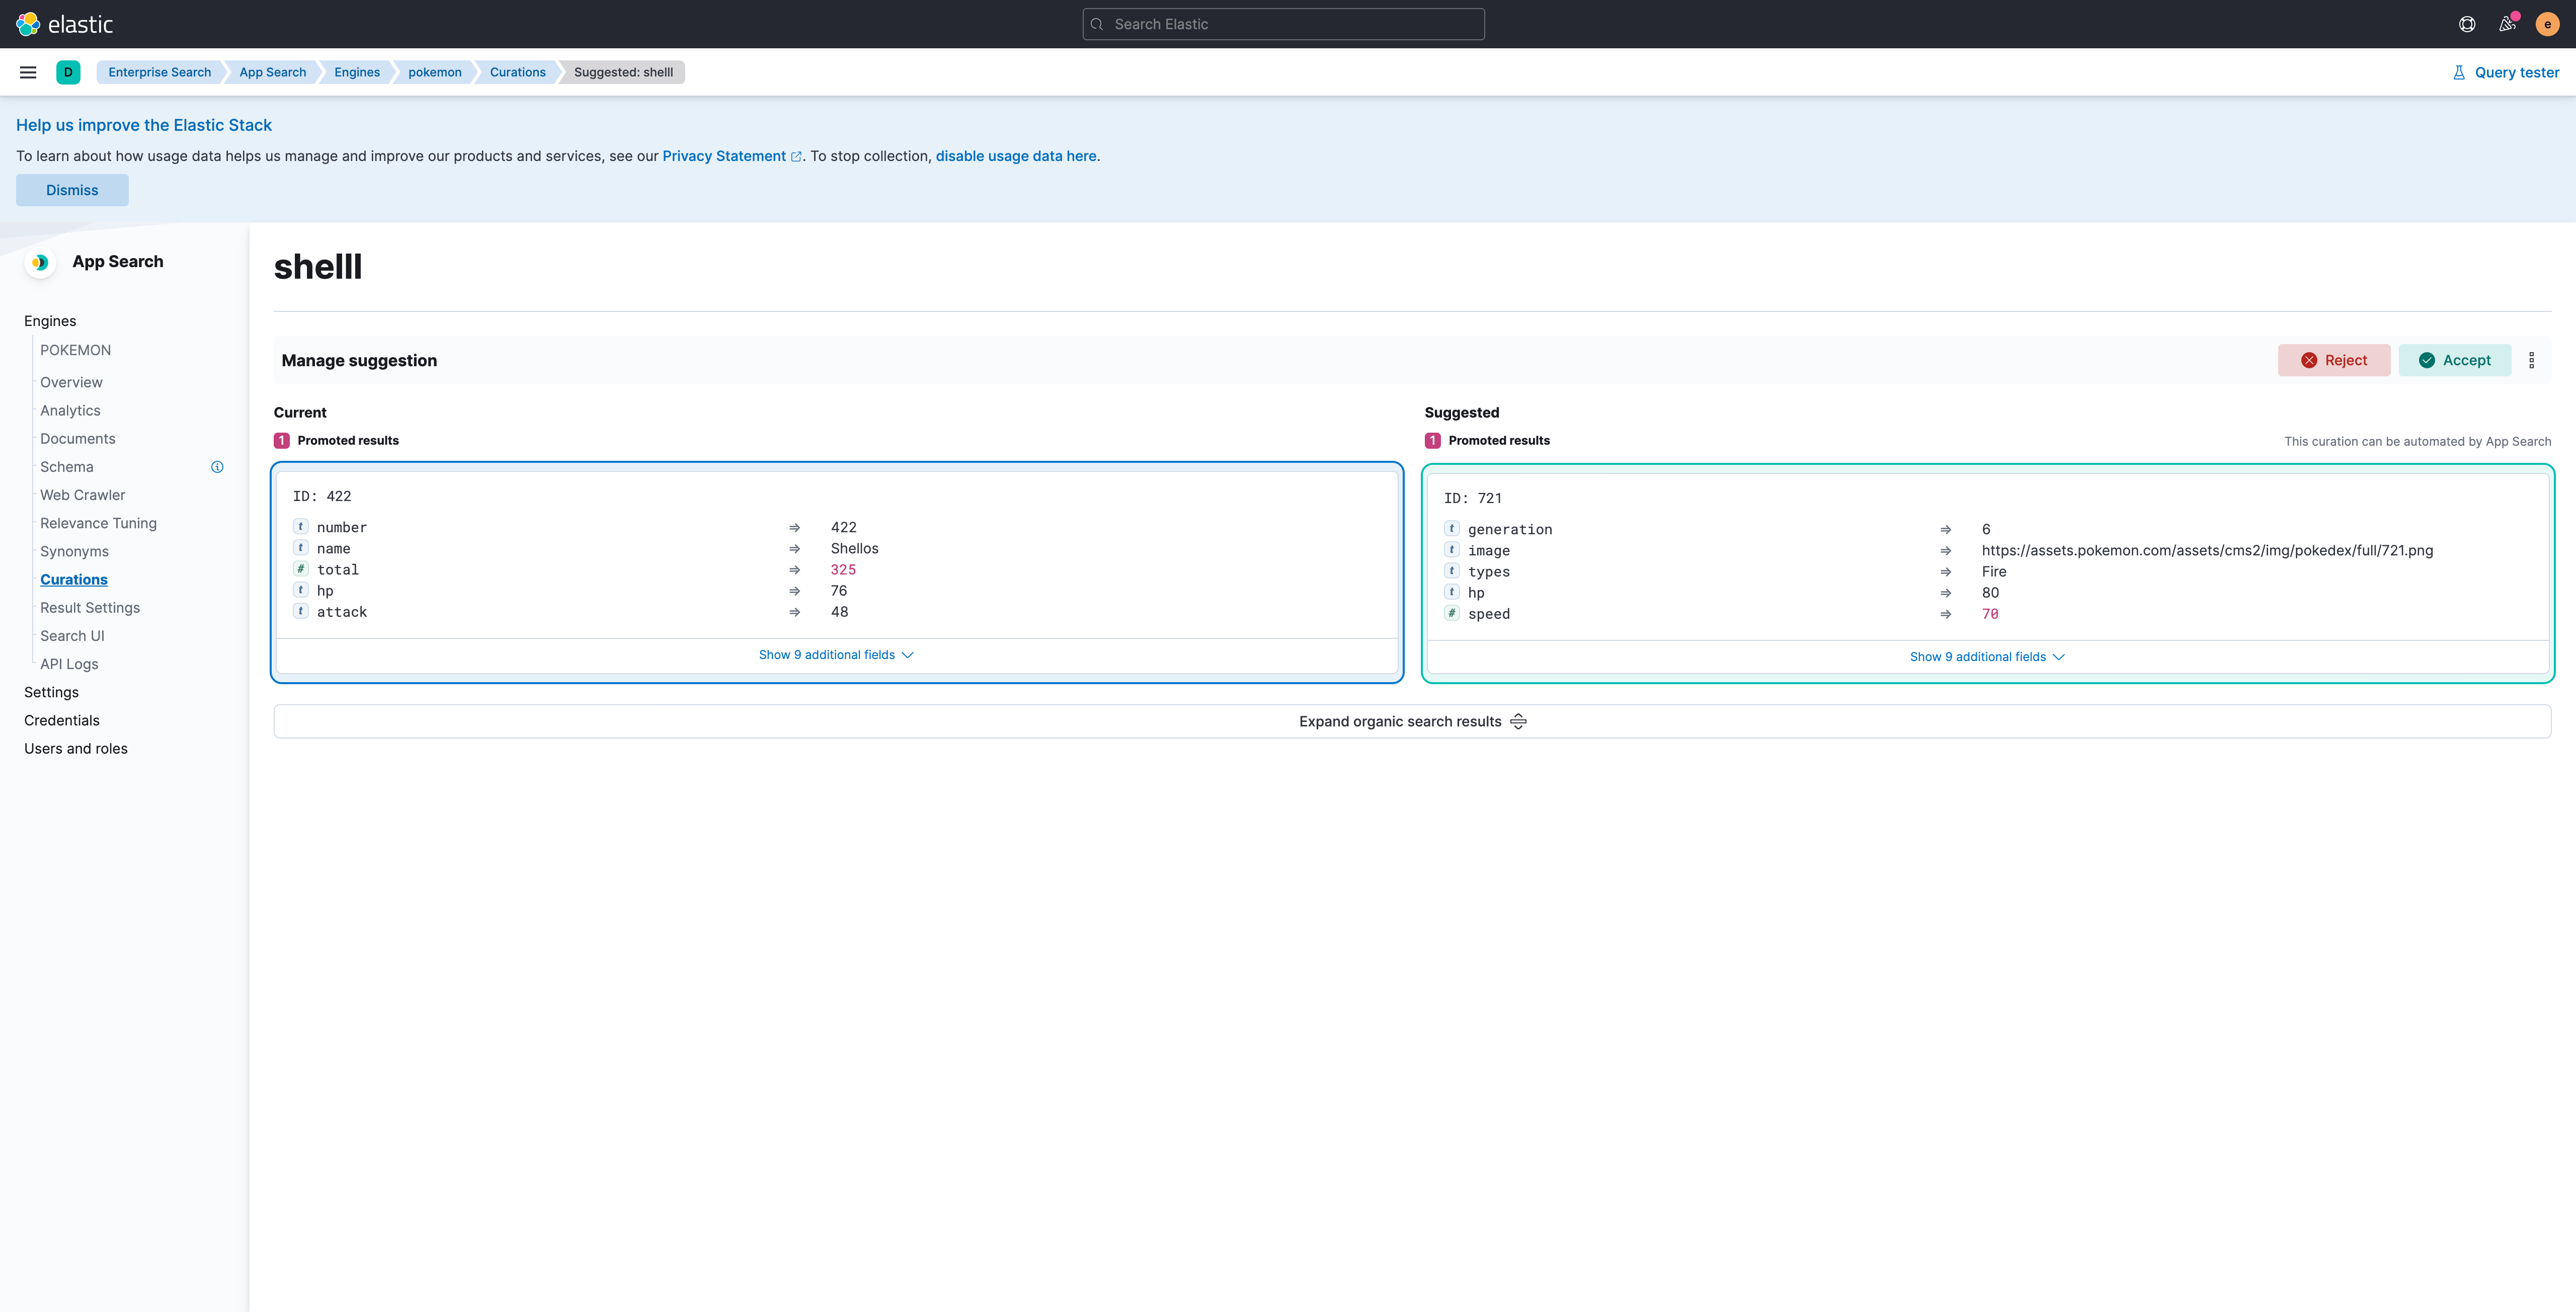2576x1312 pixels.
Task: Open the Privacy Statement link
Action: (x=724, y=156)
